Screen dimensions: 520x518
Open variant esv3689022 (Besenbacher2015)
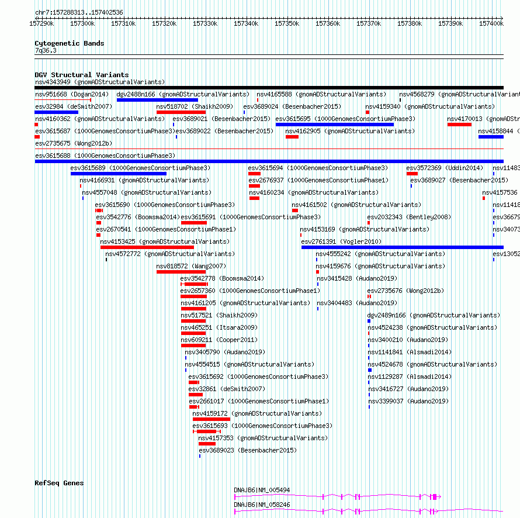coord(224,131)
